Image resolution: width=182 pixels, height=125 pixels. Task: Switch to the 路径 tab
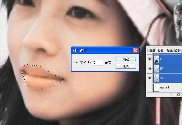coord(170,50)
